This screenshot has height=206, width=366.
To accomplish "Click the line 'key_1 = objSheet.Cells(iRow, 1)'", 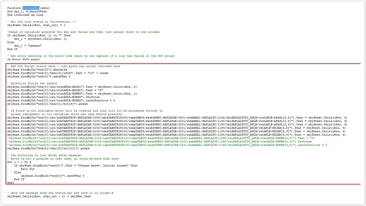I will pyautogui.click(x=41, y=39).
